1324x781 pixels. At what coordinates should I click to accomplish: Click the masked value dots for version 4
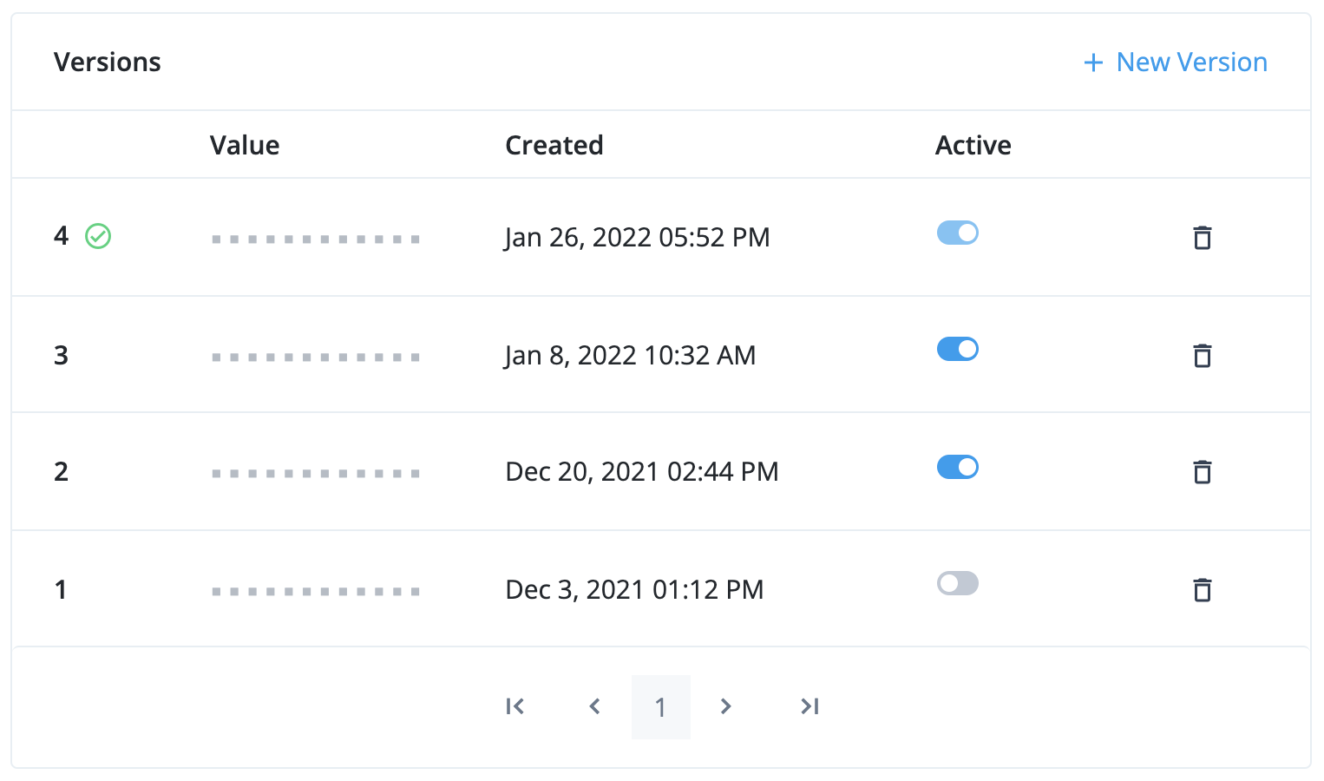pos(316,238)
